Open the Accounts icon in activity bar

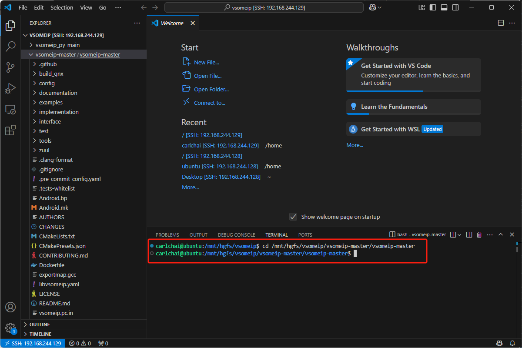pyautogui.click(x=10, y=307)
